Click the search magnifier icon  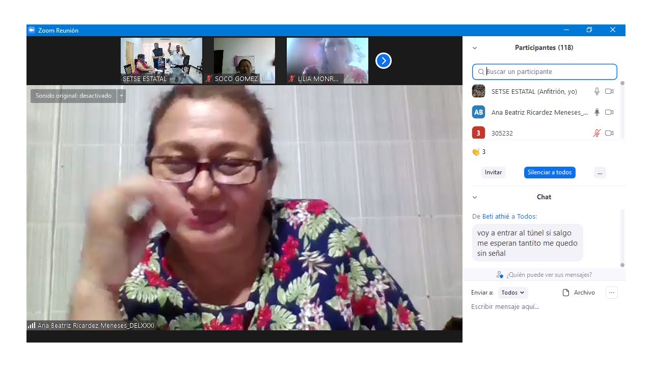point(481,72)
